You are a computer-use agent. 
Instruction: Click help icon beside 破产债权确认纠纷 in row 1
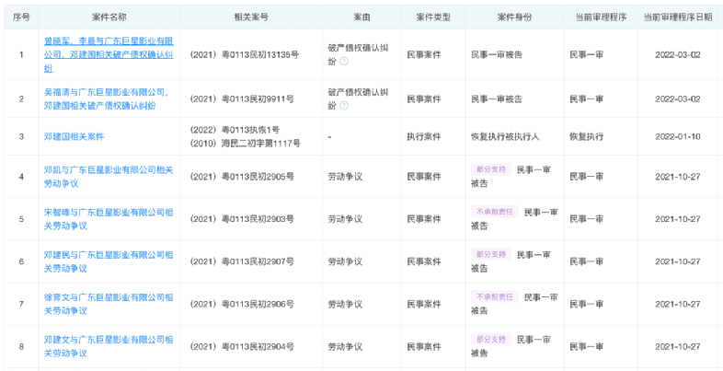343,61
